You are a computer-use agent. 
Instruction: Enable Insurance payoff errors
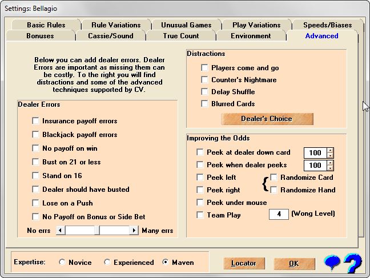pos(35,121)
